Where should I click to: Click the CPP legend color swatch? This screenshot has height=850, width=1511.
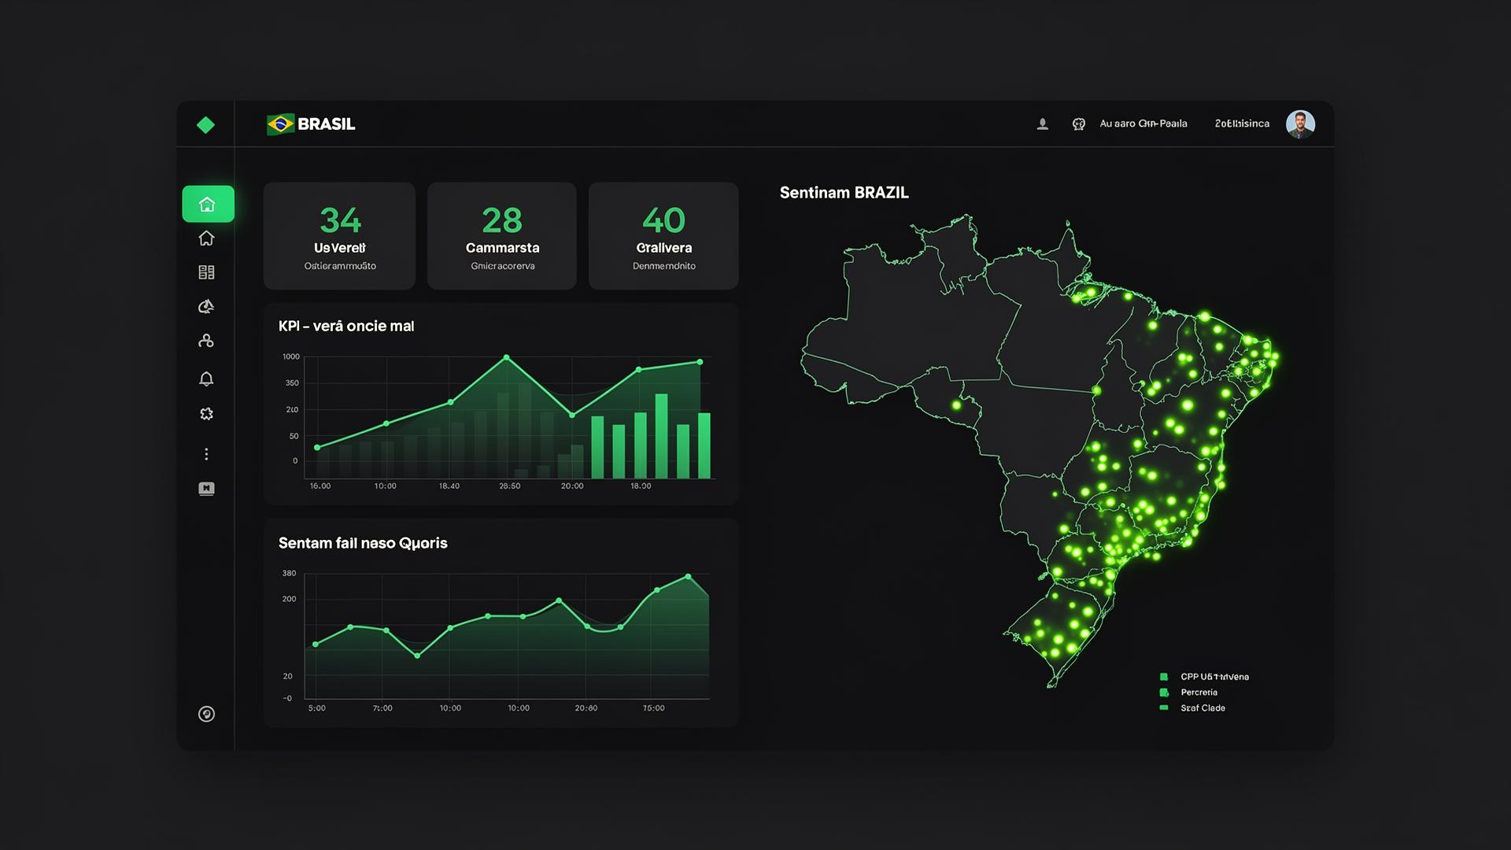pyautogui.click(x=1164, y=677)
